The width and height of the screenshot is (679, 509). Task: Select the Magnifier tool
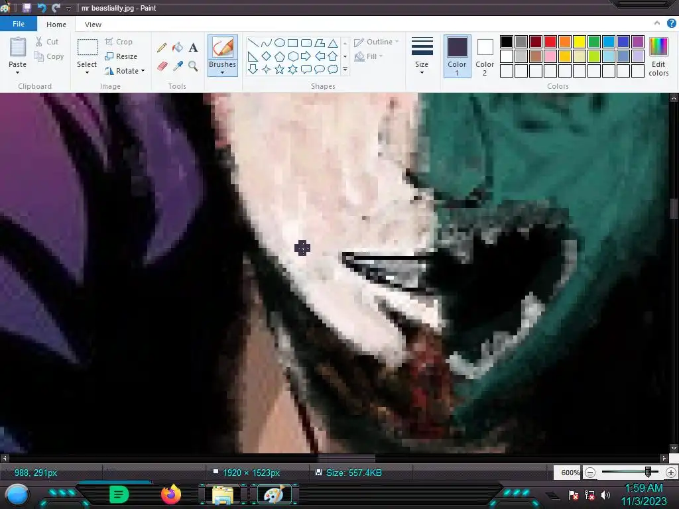[193, 66]
